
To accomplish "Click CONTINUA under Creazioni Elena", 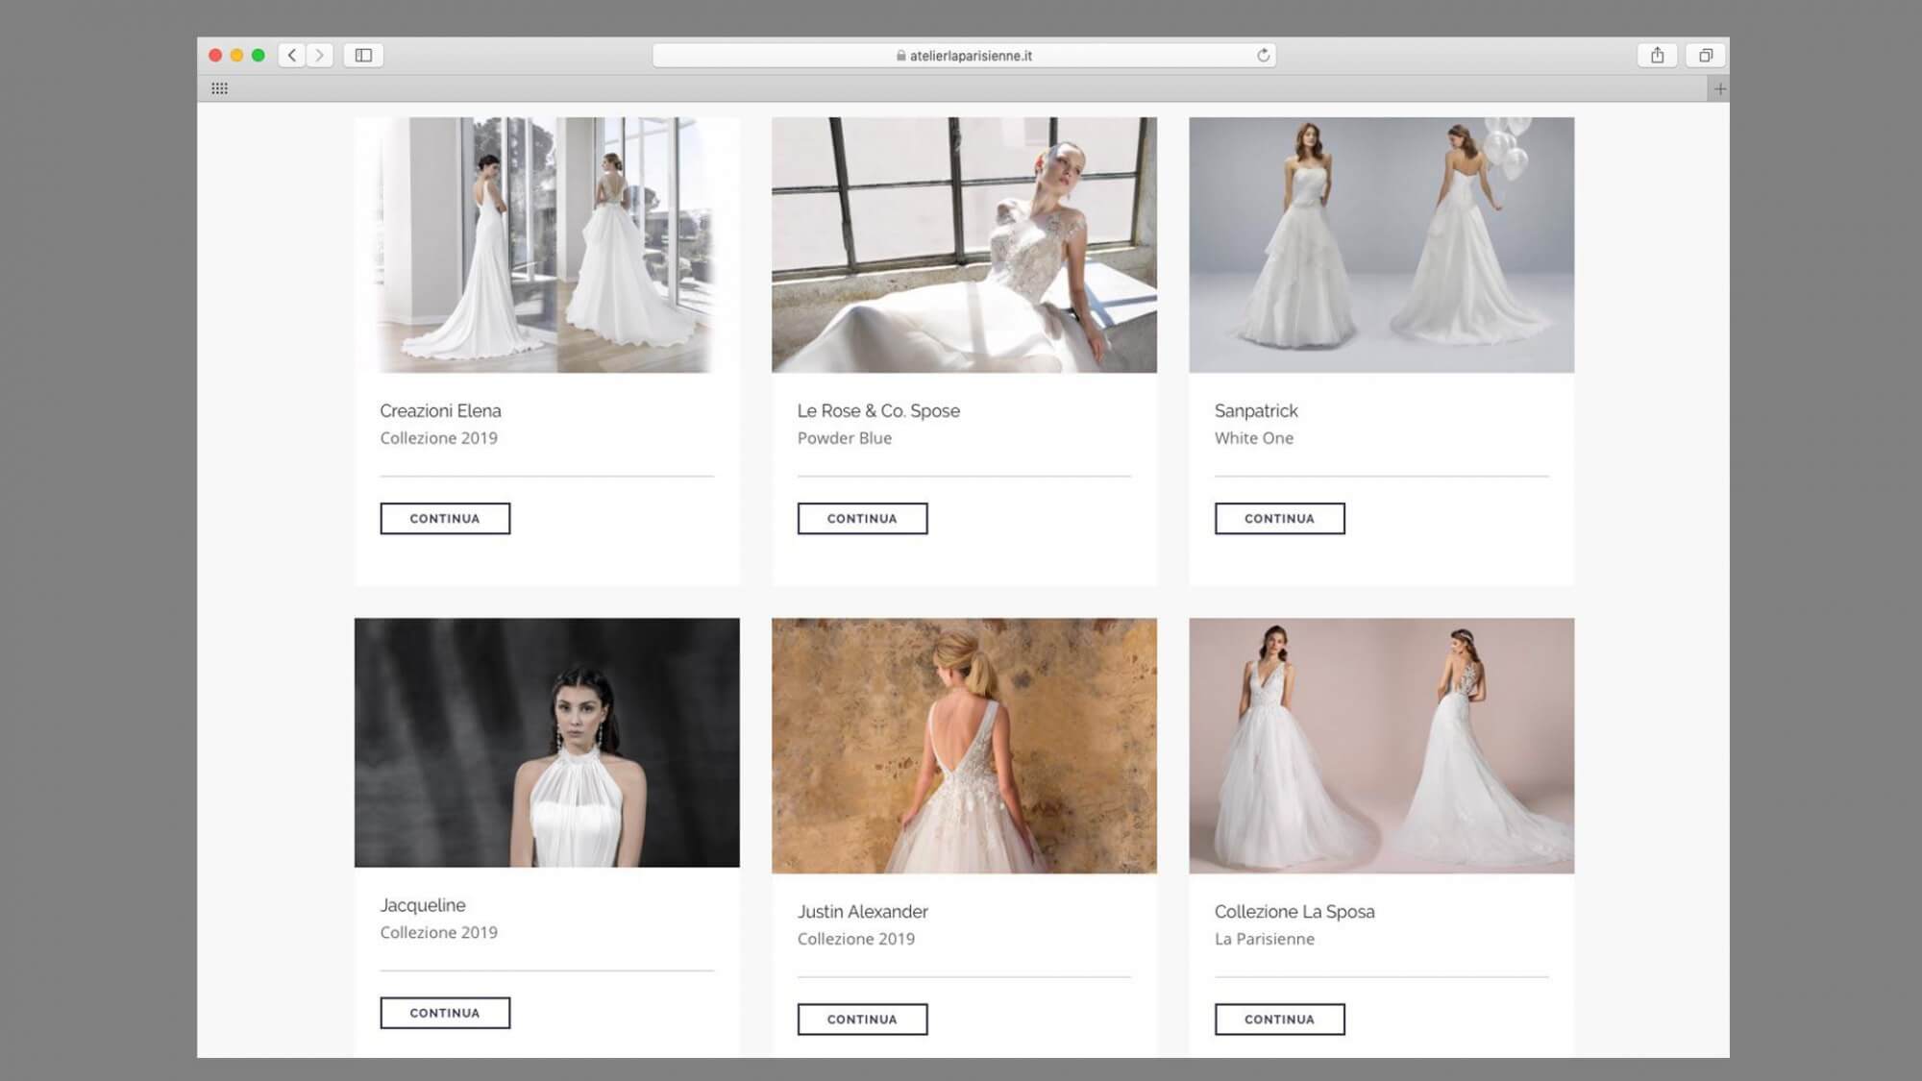I will pyautogui.click(x=445, y=518).
